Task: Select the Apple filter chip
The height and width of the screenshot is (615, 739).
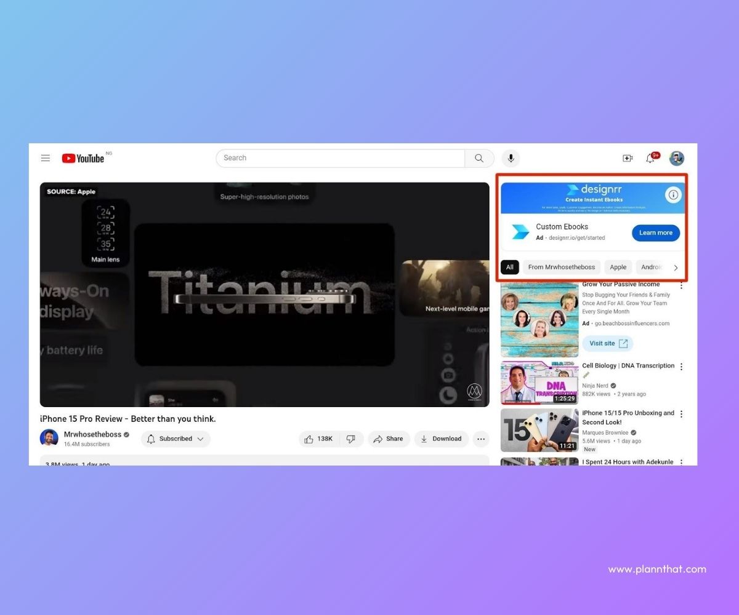Action: point(618,267)
